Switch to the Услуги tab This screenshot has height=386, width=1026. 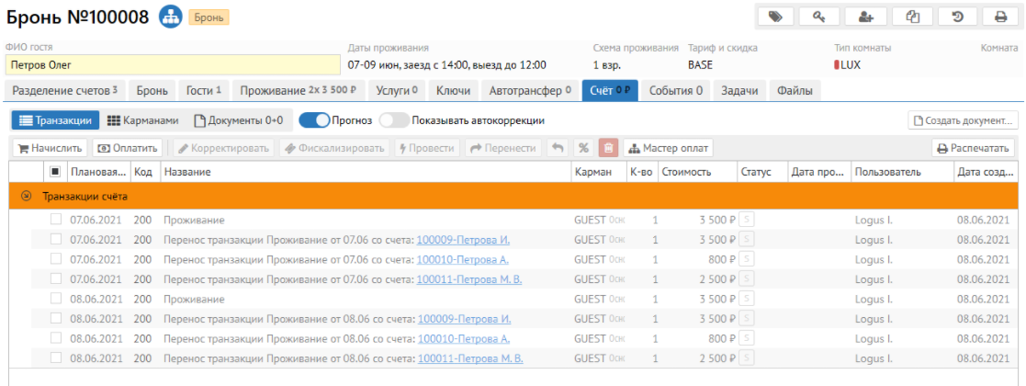[x=396, y=90]
